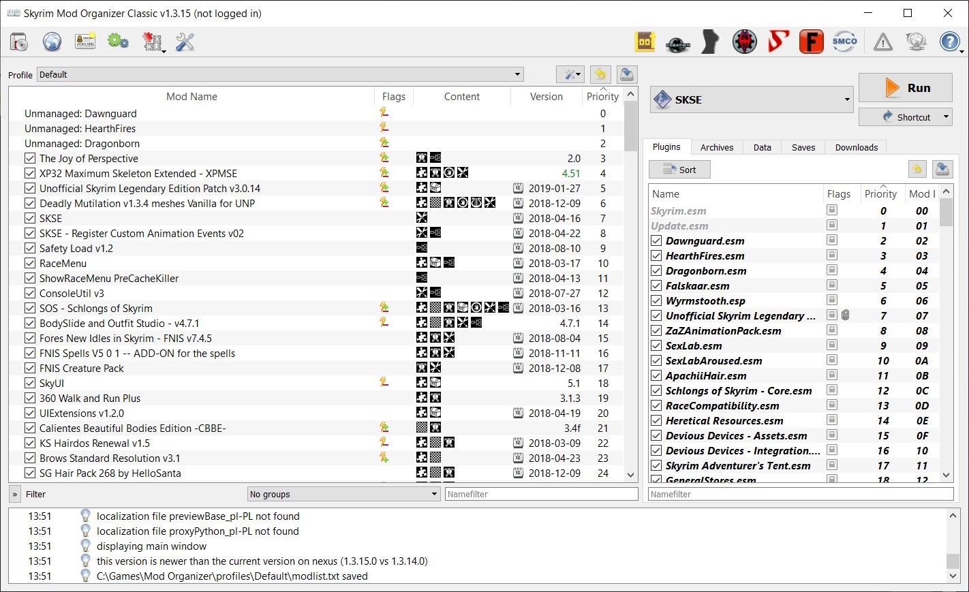Sort plugins by the Name column header
This screenshot has height=592, width=969.
[x=736, y=194]
